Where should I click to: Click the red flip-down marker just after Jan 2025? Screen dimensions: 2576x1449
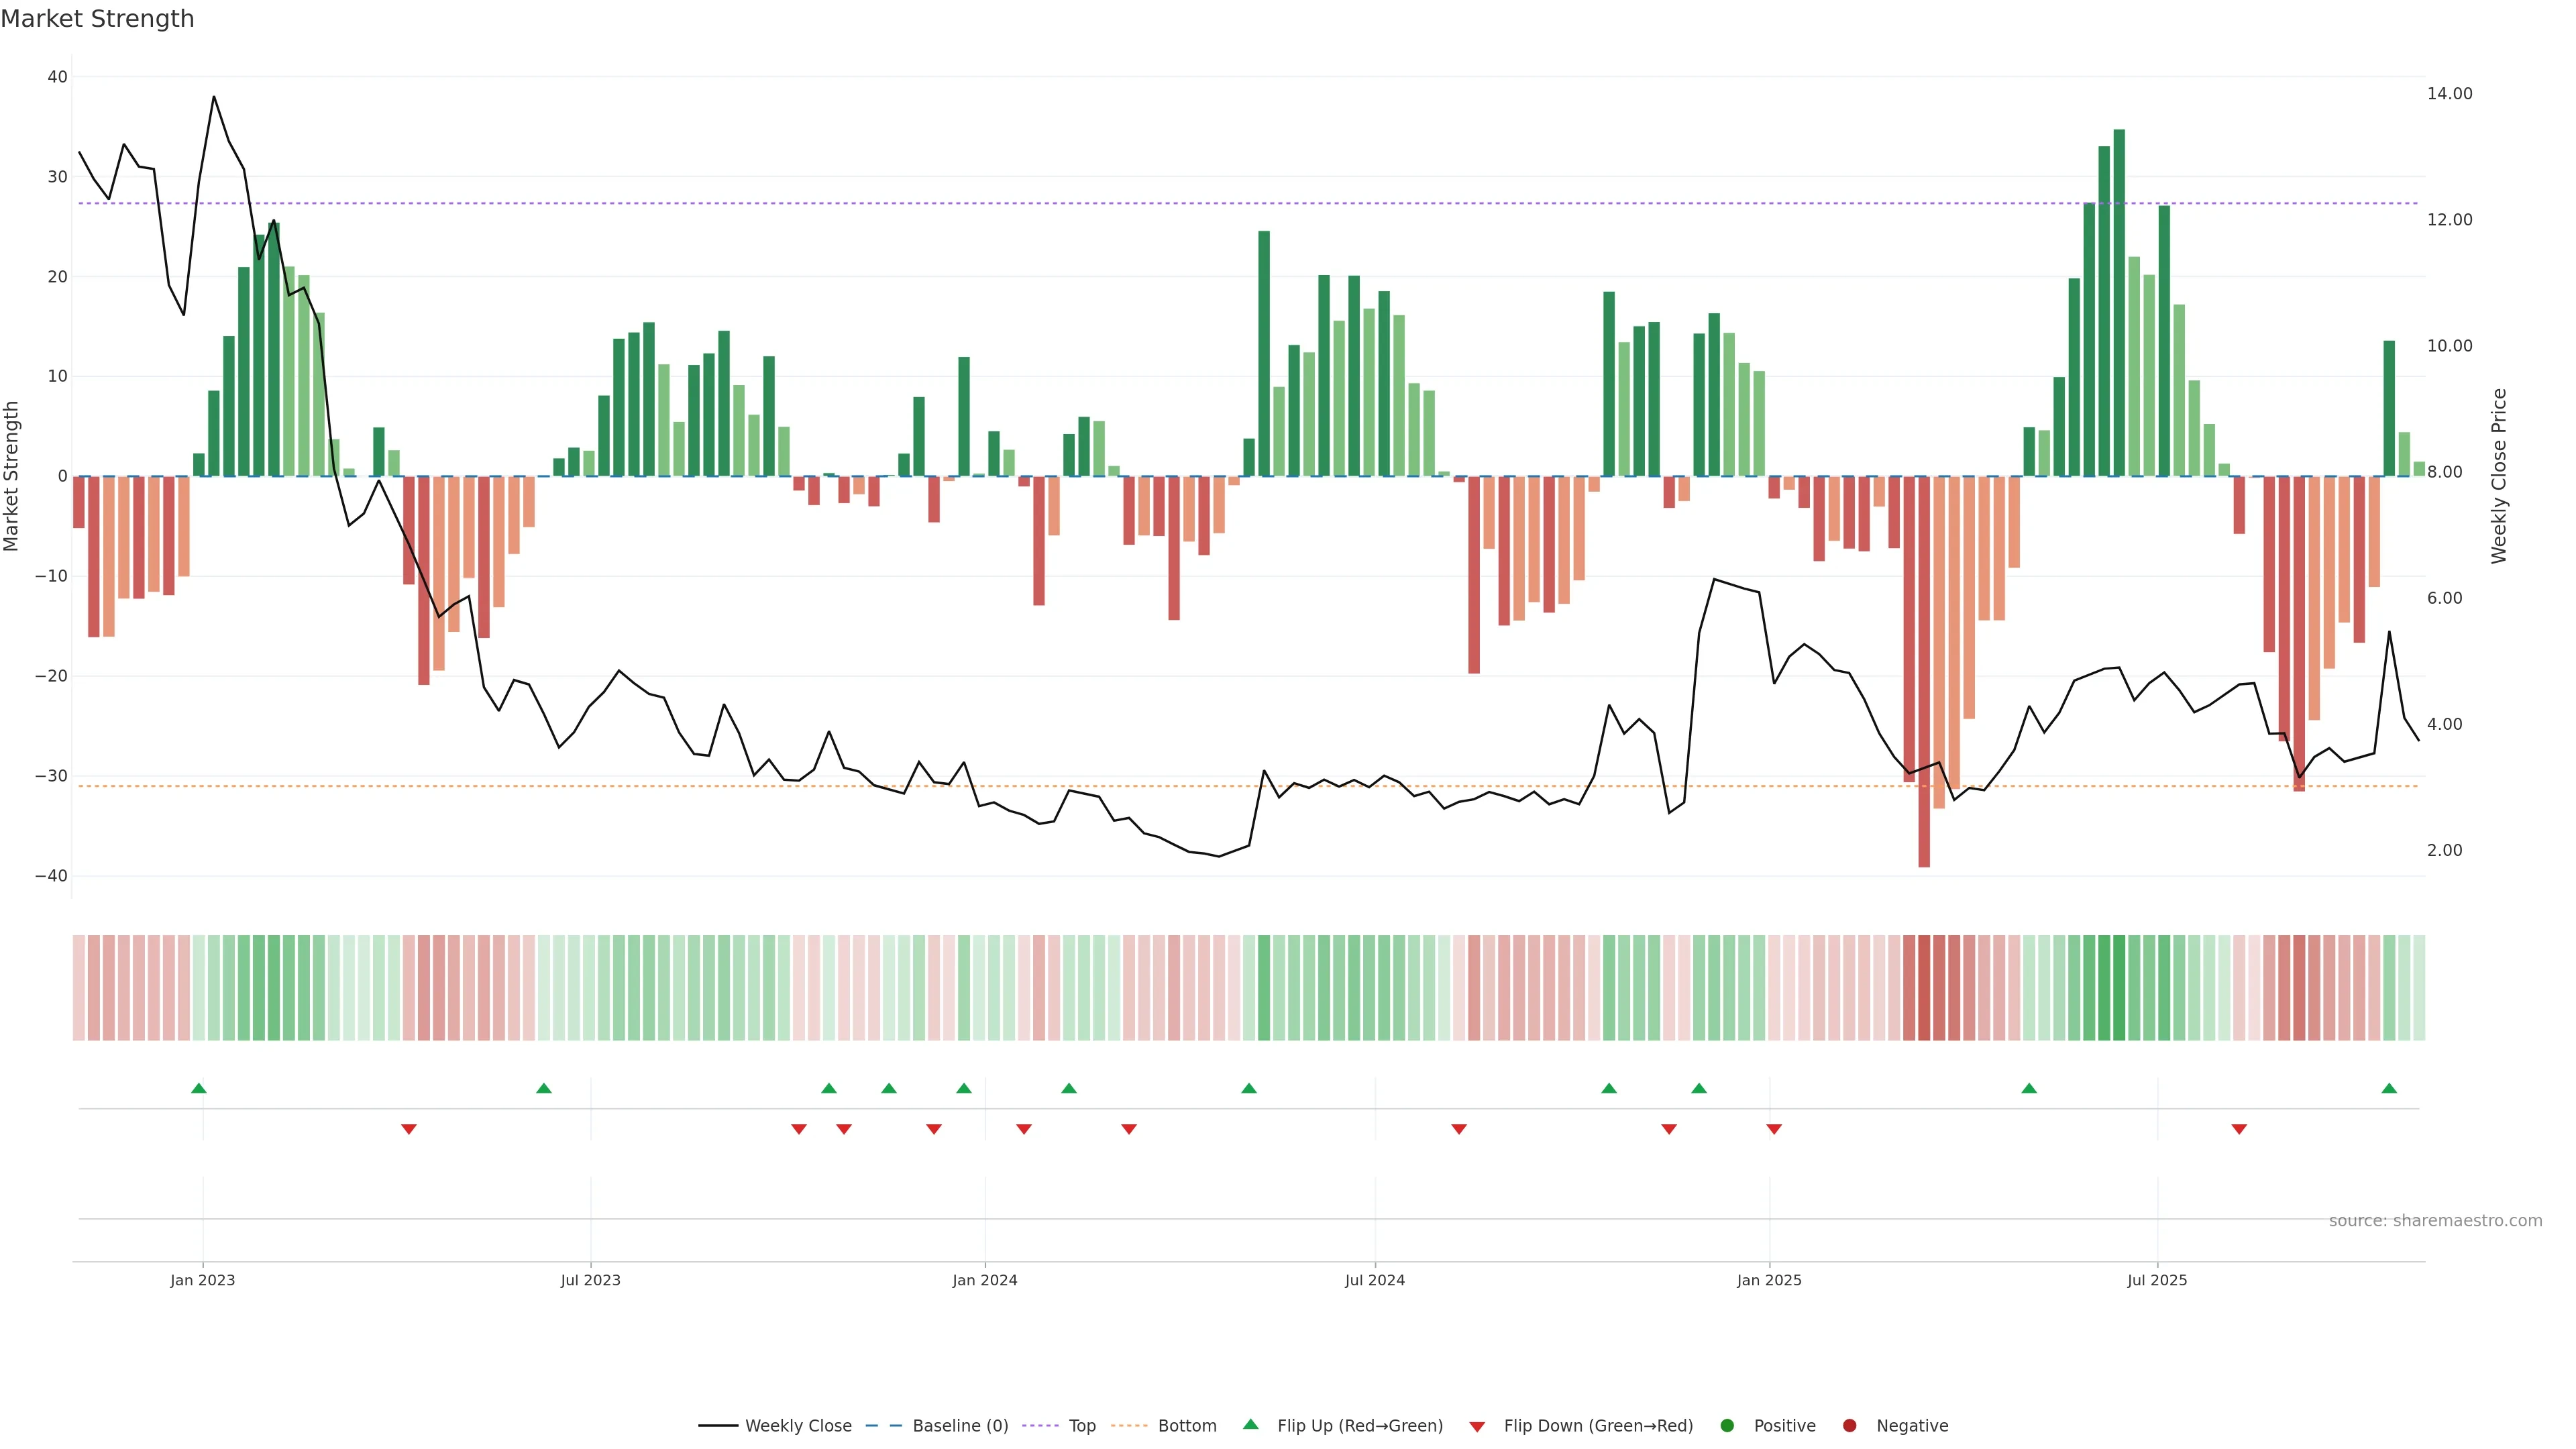point(1774,1129)
